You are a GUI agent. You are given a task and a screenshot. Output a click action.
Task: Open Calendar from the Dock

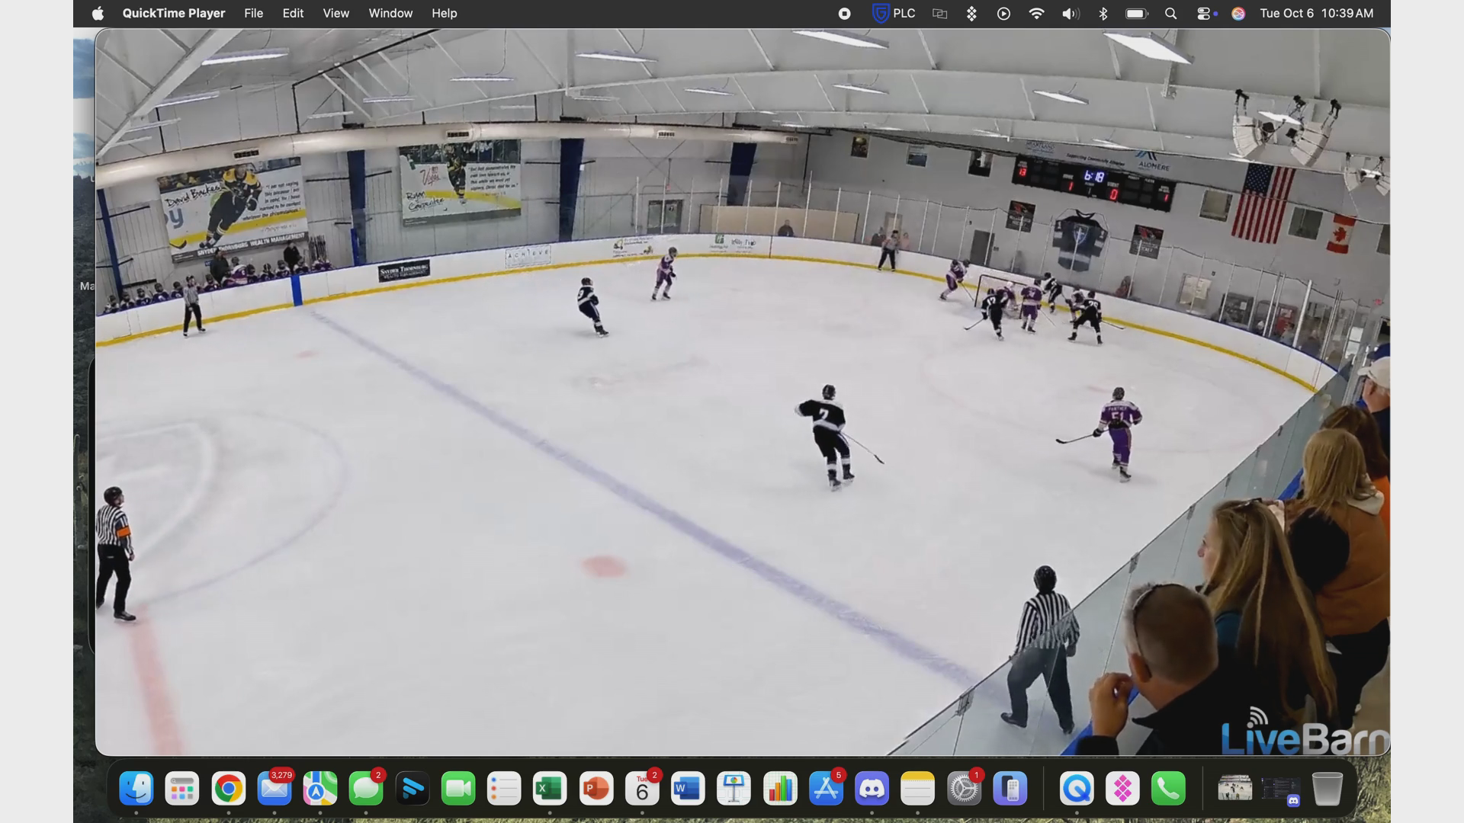pyautogui.click(x=642, y=789)
